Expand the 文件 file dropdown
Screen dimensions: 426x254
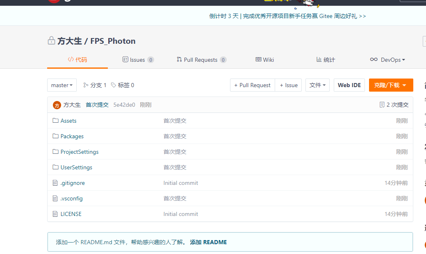[x=317, y=85]
